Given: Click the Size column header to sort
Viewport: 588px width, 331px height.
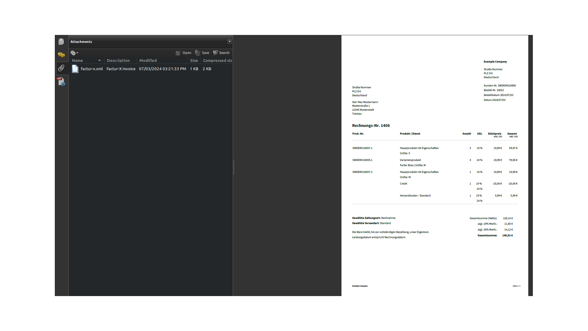Looking at the screenshot, I should [x=194, y=60].
